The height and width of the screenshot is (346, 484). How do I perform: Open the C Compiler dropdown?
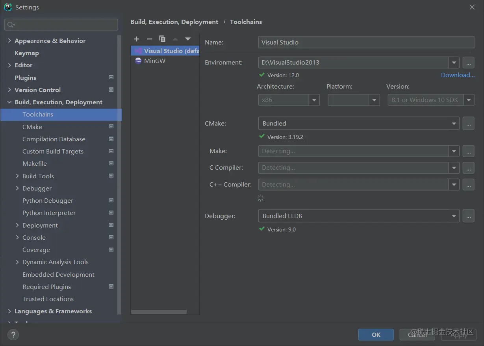[x=454, y=168]
